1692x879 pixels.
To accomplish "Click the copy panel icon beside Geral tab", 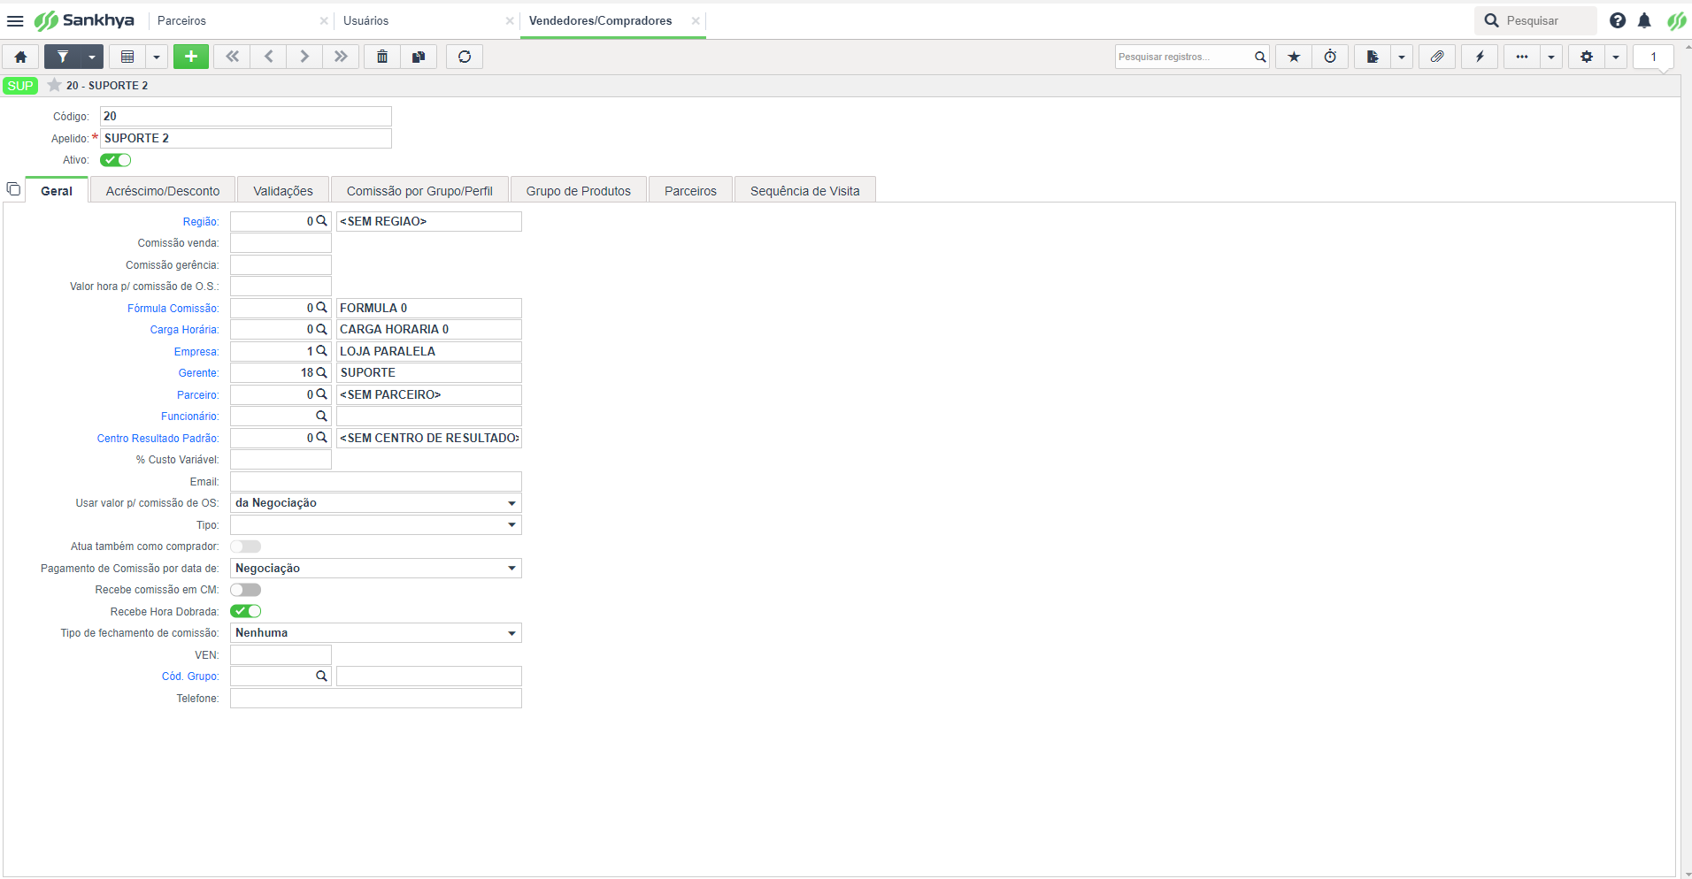I will pos(13,189).
